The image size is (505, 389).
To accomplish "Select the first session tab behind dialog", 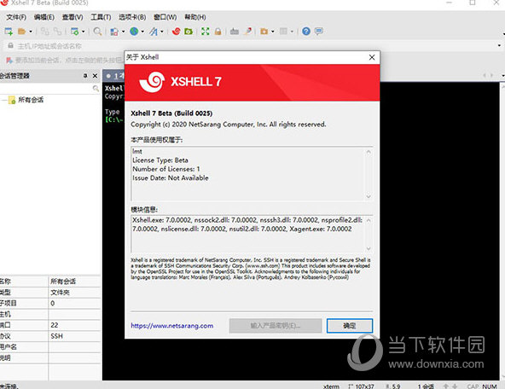I will coord(113,76).
